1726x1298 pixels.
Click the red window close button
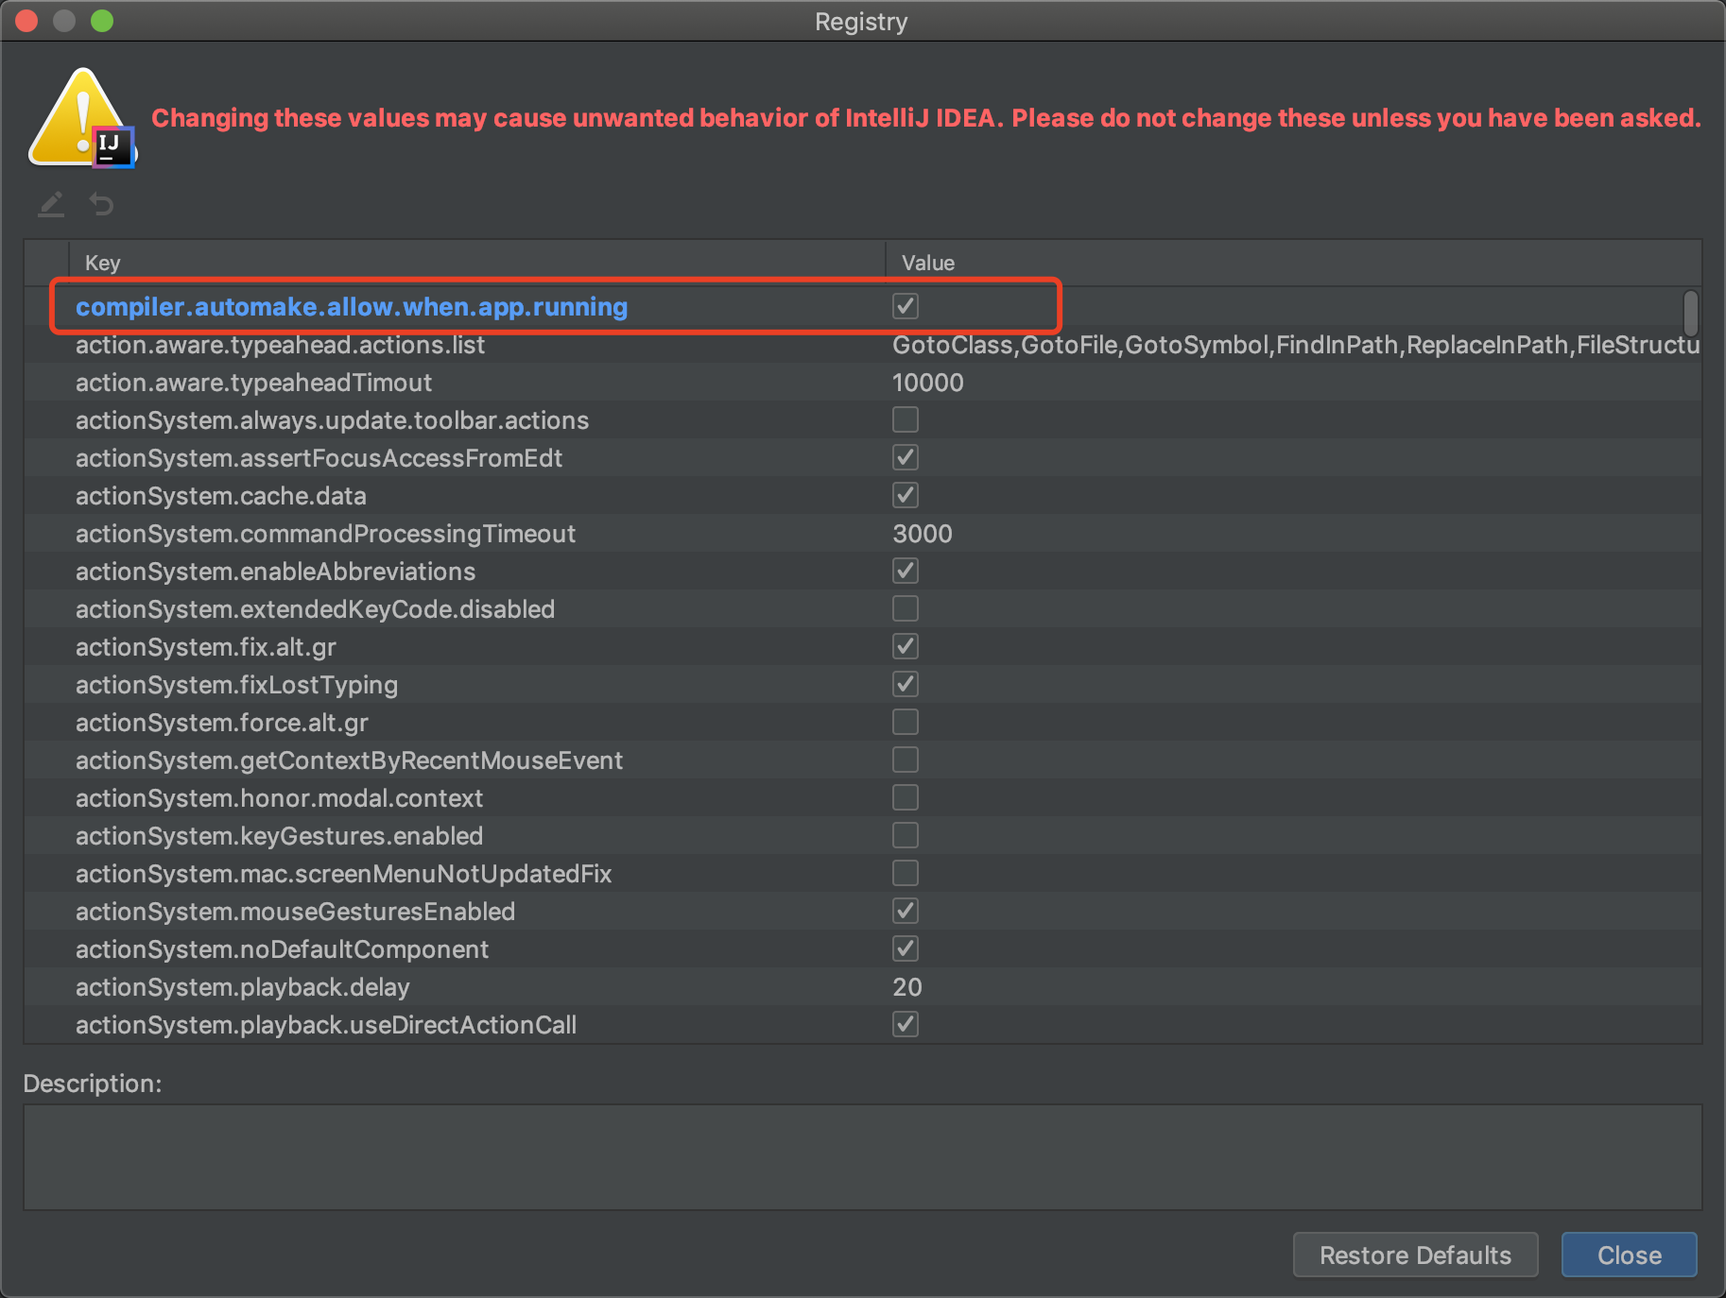click(26, 21)
